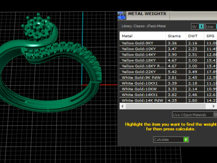The width and height of the screenshot is (217, 163).
Task: Click the horizontal scrollbar thumb
Action: [165, 106]
